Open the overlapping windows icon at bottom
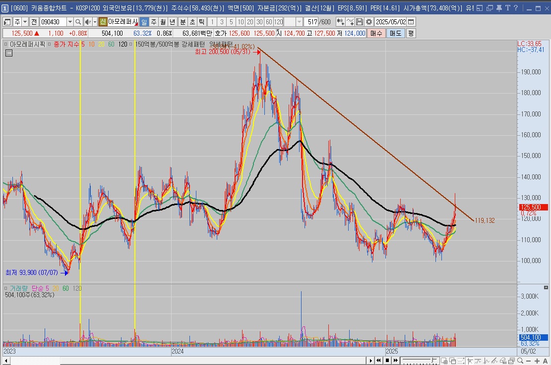This screenshot has width=551, height=365. (453, 361)
